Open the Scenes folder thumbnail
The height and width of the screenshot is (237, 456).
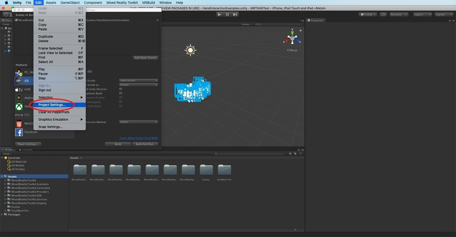pyautogui.click(x=206, y=170)
